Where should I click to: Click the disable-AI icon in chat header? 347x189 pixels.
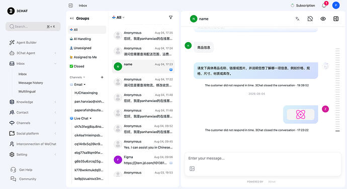(310, 19)
